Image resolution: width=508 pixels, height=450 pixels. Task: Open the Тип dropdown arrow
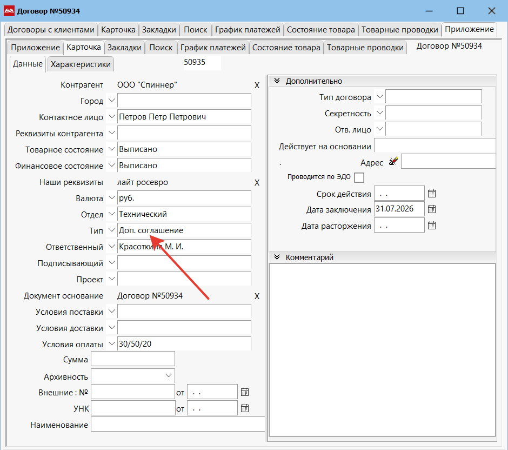click(x=111, y=230)
